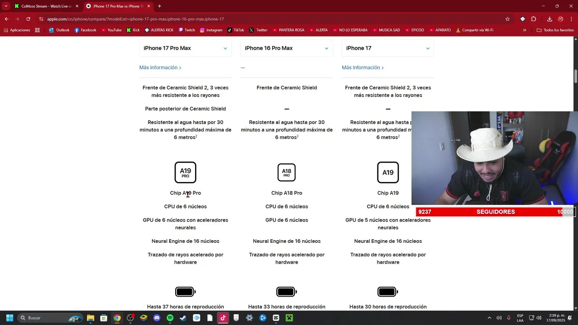
Task: Open Más información link for iPhone 17
Action: point(363,68)
